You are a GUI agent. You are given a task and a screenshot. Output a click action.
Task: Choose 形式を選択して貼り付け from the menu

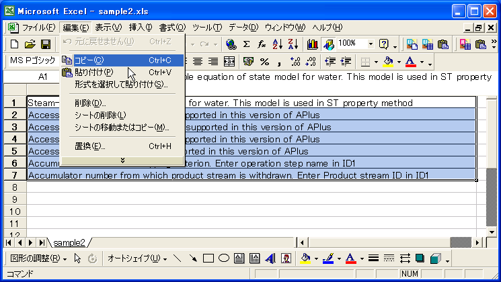tap(122, 85)
